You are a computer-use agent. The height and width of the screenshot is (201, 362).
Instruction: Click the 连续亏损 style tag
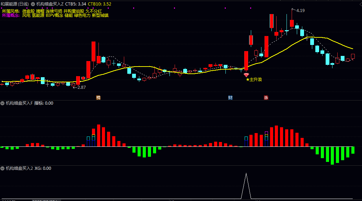point(54,11)
